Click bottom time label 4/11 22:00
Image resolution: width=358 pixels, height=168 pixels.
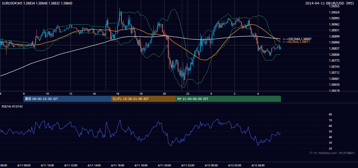click(x=188, y=165)
